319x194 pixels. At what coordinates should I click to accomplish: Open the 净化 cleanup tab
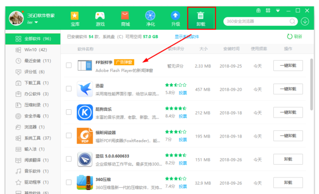click(x=150, y=19)
